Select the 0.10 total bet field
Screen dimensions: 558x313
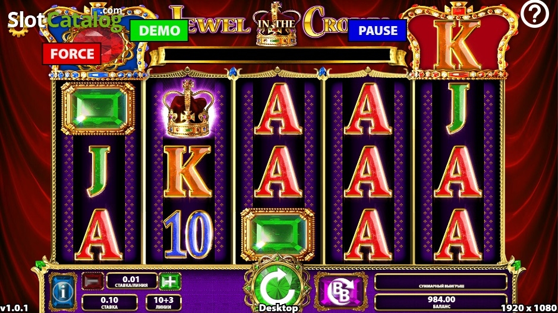coord(109,303)
